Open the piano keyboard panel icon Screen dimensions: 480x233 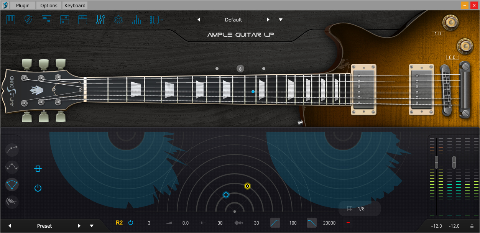10,20
